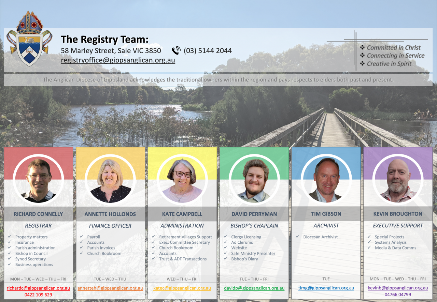Screen dimensions: 437x302
Task: Open the davidp@gippsanglican.org.au email link
Action: coord(254,288)
